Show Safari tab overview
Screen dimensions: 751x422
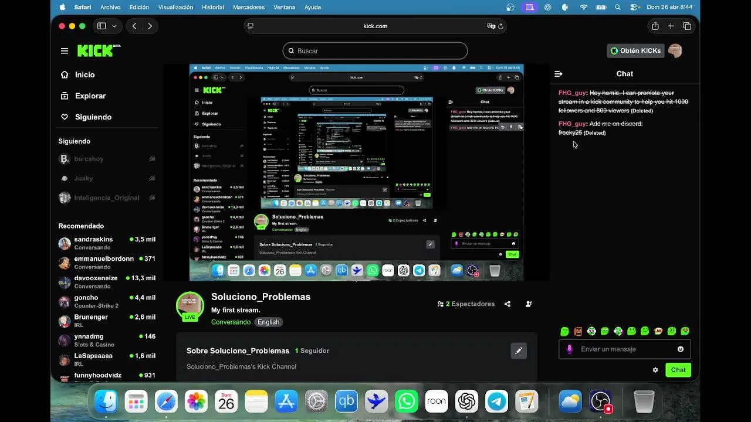(x=687, y=26)
